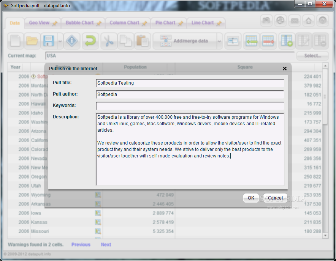Viewport: 336px width, 261px height.
Task: Expand the Add/merge data dropdown arrow
Action: 219,41
